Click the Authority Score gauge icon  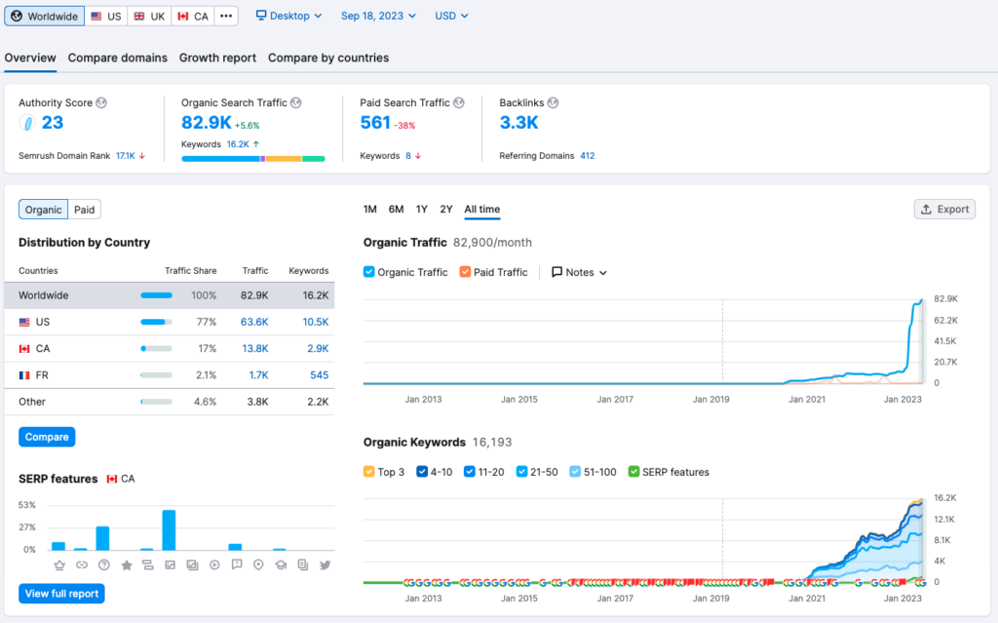[26, 123]
